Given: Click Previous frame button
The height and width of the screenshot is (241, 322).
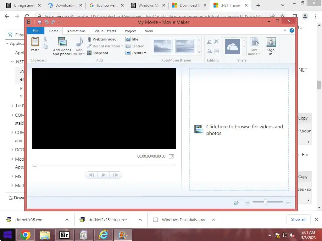Looking at the screenshot, I should pyautogui.click(x=92, y=175).
